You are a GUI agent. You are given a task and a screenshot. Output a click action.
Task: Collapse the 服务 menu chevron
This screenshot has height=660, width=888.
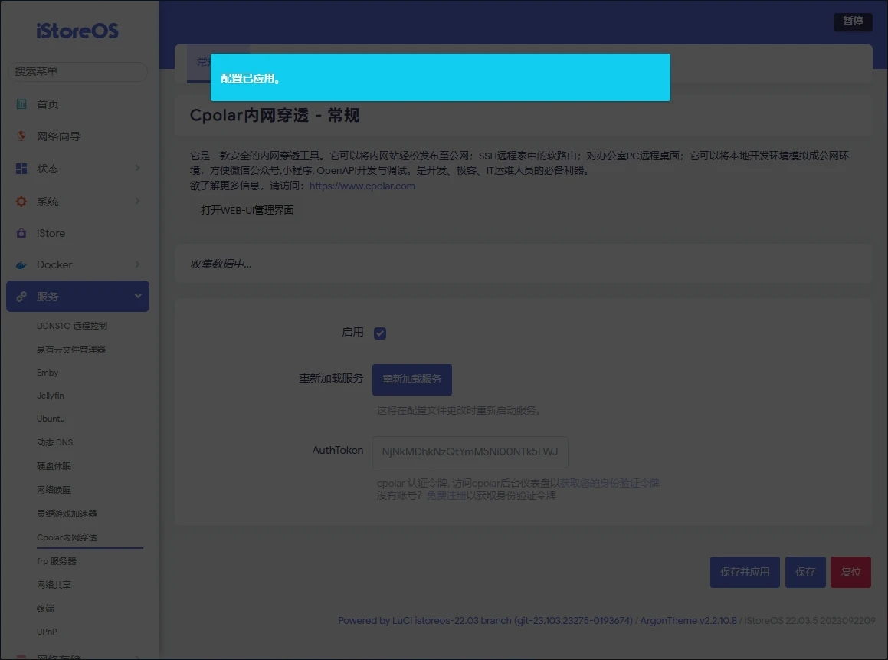[138, 296]
